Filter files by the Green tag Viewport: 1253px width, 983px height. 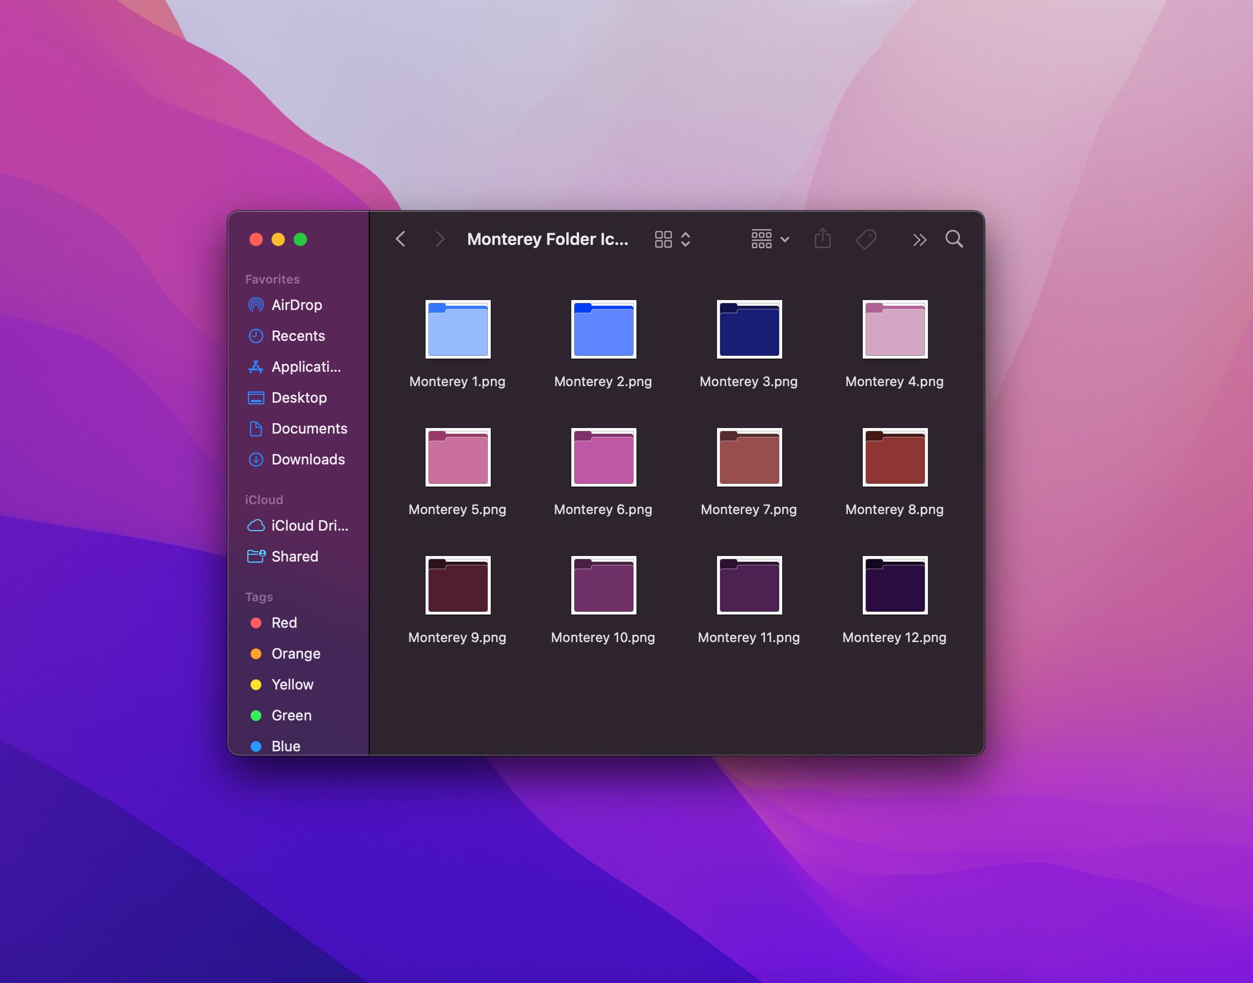click(291, 715)
